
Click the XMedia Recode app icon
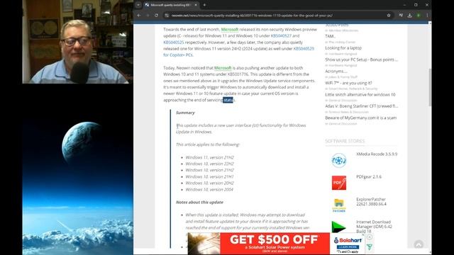point(339,161)
